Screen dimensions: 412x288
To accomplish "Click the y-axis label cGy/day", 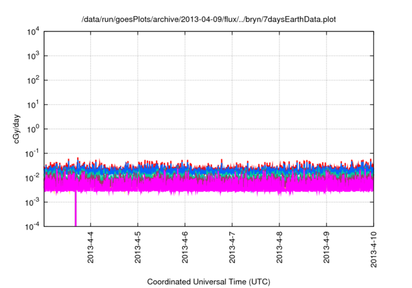I will pos(16,129).
